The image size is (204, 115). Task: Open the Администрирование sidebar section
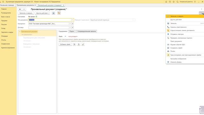coord(8,48)
